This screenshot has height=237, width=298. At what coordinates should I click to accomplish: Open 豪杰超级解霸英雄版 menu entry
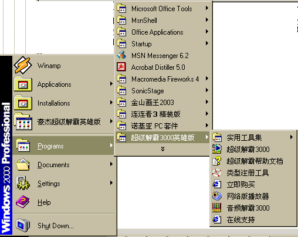coord(63,122)
